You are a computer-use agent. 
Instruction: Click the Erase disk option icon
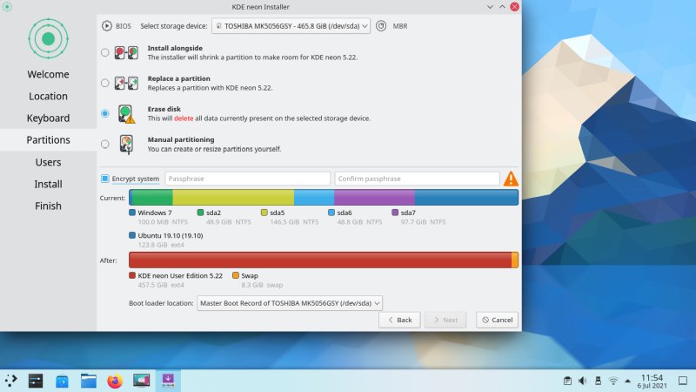click(127, 113)
